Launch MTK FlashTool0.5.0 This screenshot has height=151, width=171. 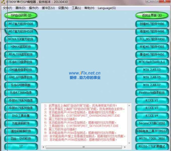[x=152, y=62]
